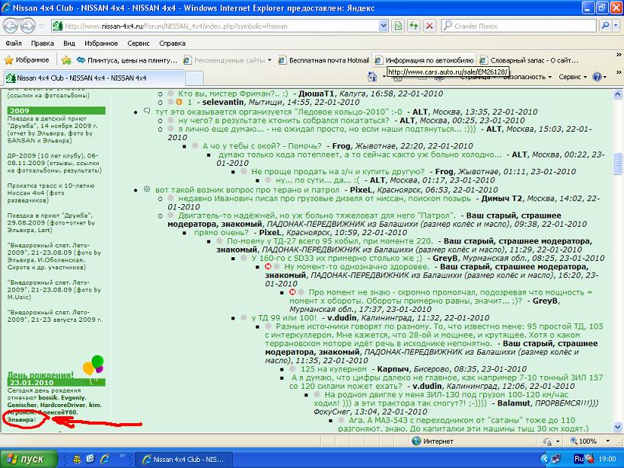Click the 100% zoom level button
624x468 pixels.
click(584, 441)
